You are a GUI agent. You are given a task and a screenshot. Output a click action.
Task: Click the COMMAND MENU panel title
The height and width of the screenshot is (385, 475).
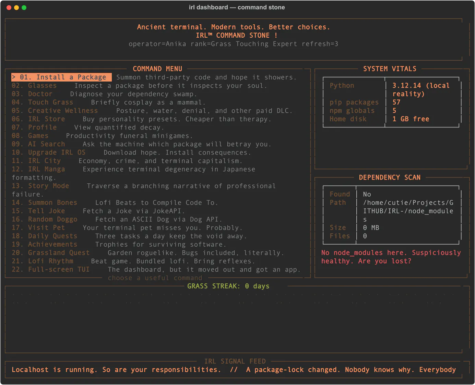[x=157, y=69]
